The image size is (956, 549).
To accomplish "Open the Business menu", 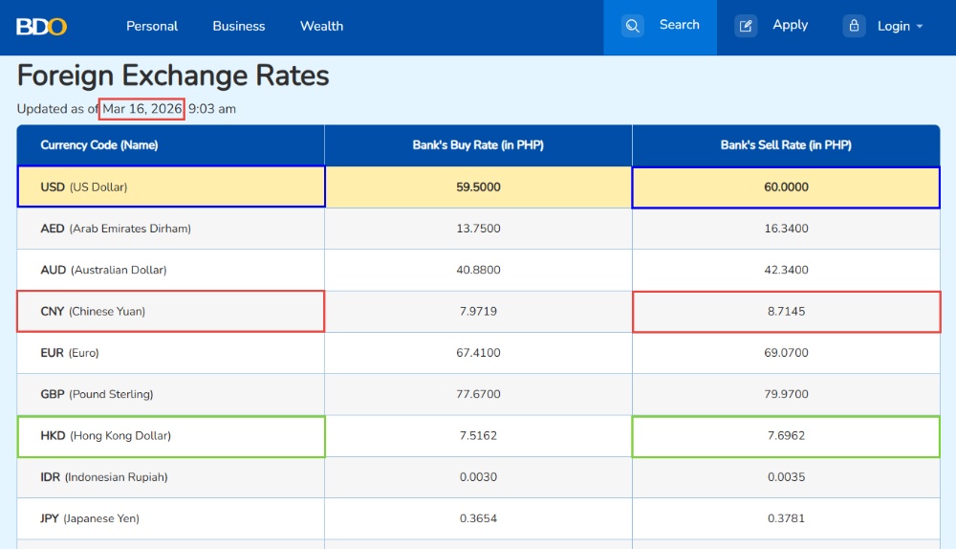I will click(x=239, y=26).
